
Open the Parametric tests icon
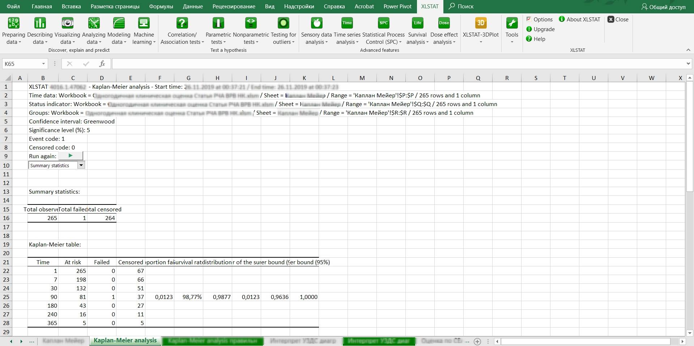218,23
